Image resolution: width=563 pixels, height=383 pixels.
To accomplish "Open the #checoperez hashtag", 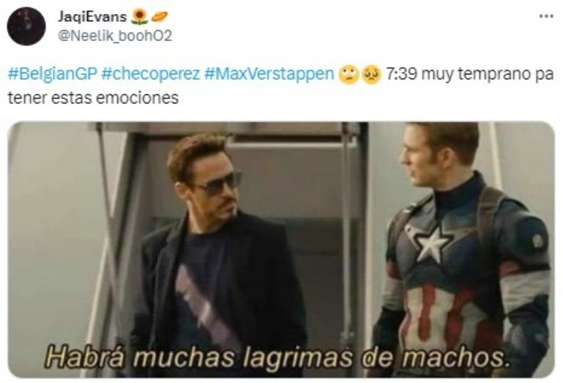I will (x=150, y=74).
